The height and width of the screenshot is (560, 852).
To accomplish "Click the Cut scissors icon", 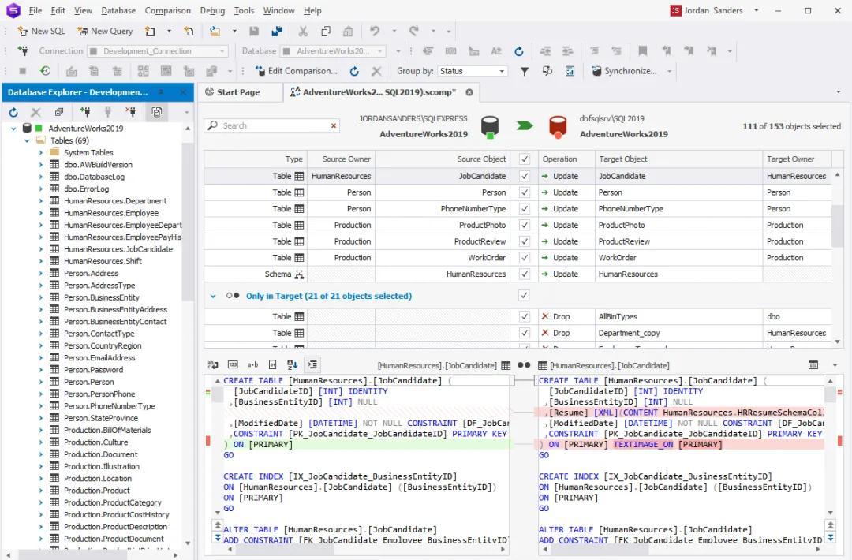I will point(303,32).
